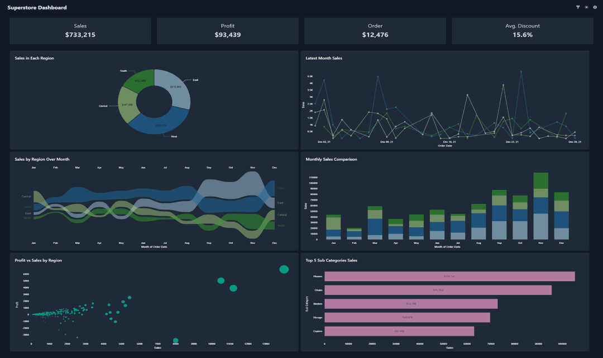Click the largest bubble in Profit vs Sales scatter
The image size is (603, 358).
pyautogui.click(x=284, y=269)
